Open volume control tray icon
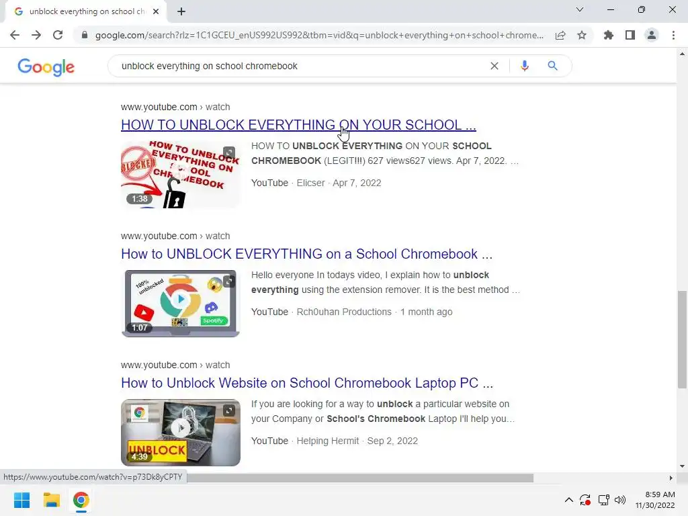688x516 pixels. pyautogui.click(x=620, y=500)
